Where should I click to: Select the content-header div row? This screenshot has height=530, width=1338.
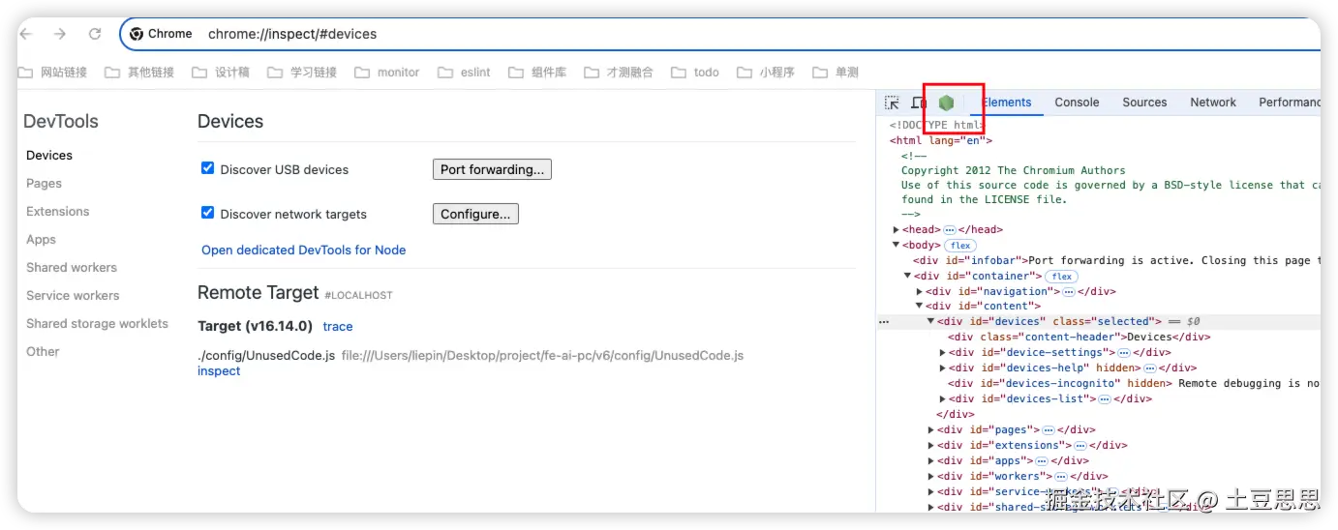coord(1079,338)
